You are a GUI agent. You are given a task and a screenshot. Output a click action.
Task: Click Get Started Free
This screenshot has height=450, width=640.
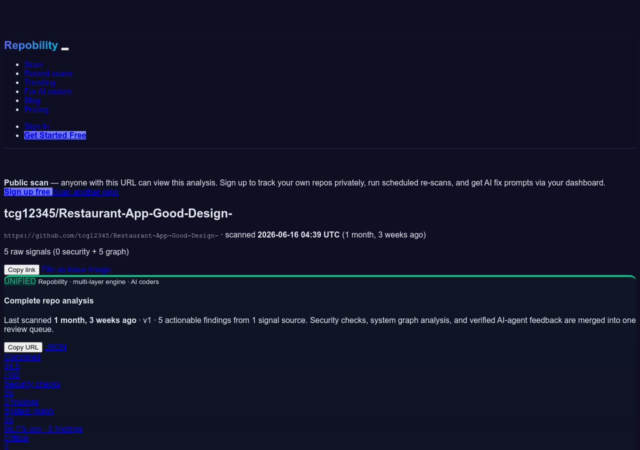click(55, 135)
